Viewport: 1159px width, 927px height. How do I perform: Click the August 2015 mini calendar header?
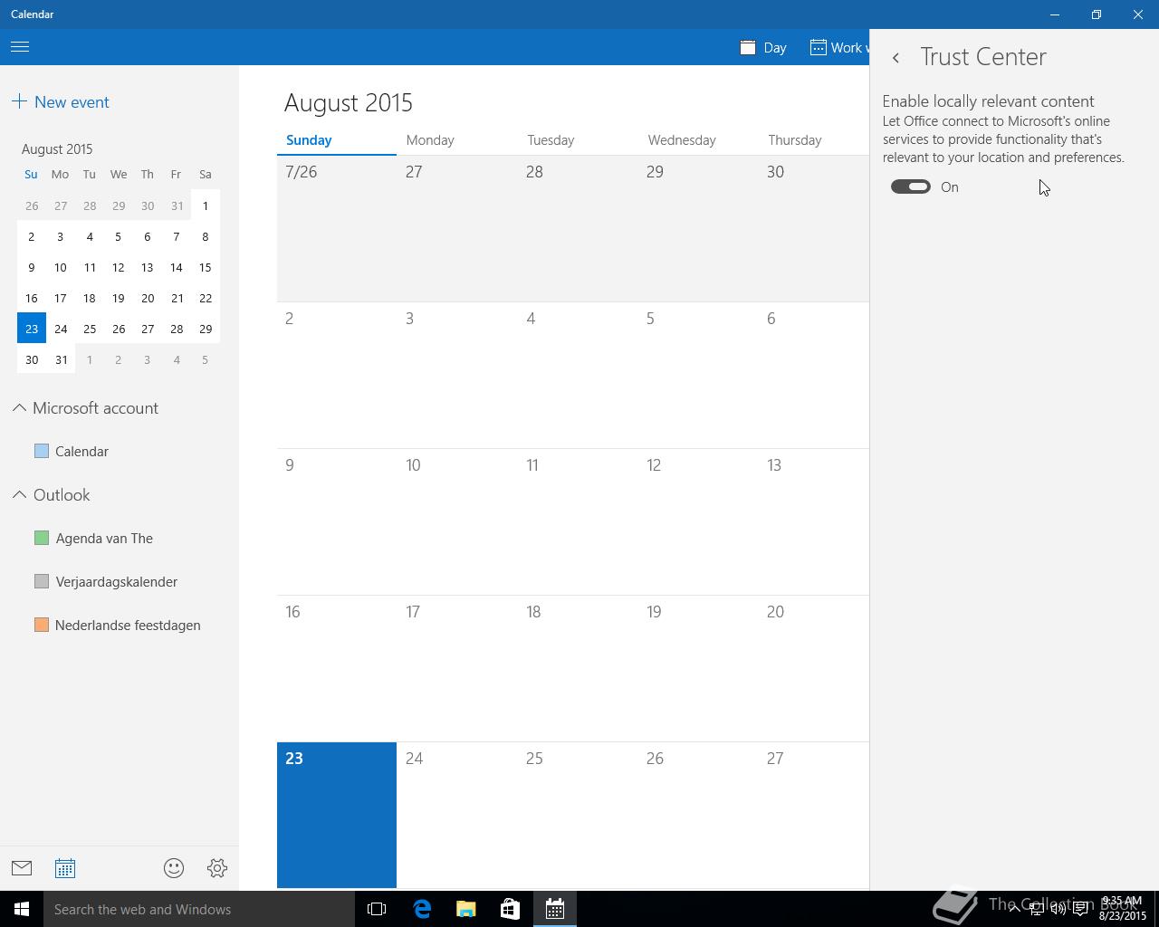click(57, 148)
